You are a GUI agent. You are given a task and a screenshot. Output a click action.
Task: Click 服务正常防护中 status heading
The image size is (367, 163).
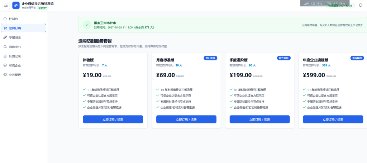(105, 23)
